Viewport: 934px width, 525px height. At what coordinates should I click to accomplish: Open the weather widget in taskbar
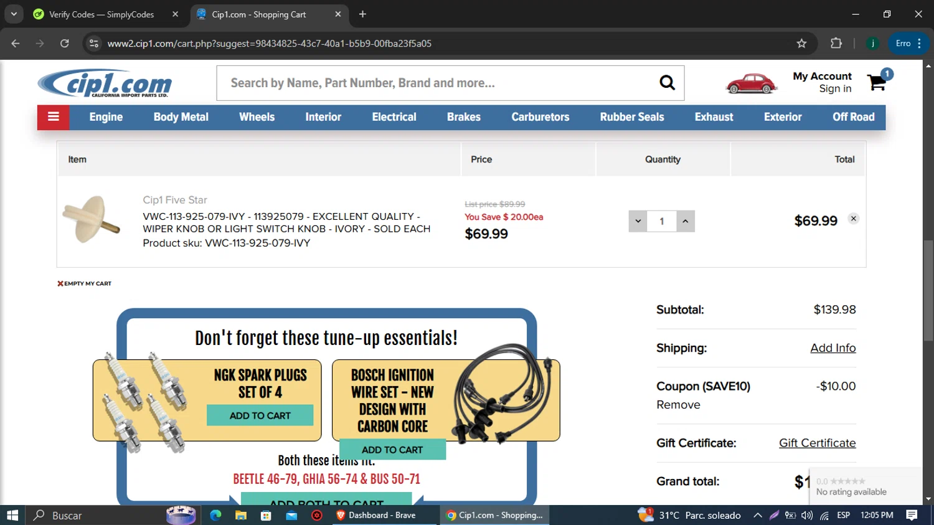coord(690,515)
